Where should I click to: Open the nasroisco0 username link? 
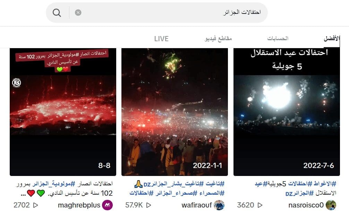tap(306, 205)
